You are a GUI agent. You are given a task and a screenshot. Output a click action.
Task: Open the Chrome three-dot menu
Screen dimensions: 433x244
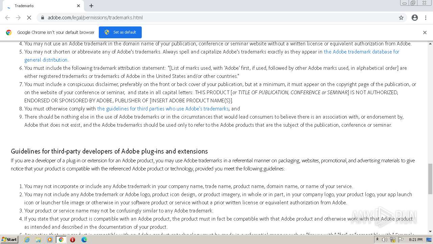click(426, 18)
